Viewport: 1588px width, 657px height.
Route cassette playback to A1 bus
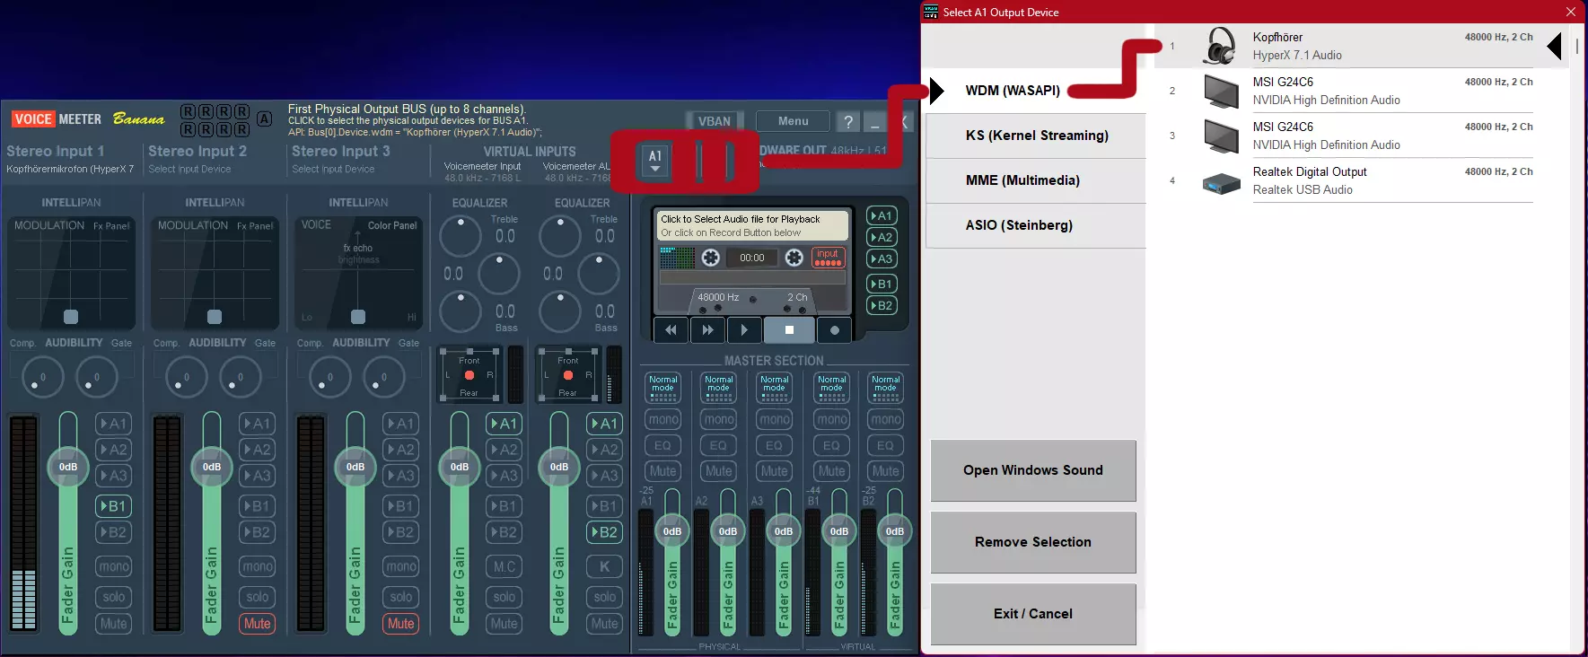[882, 215]
